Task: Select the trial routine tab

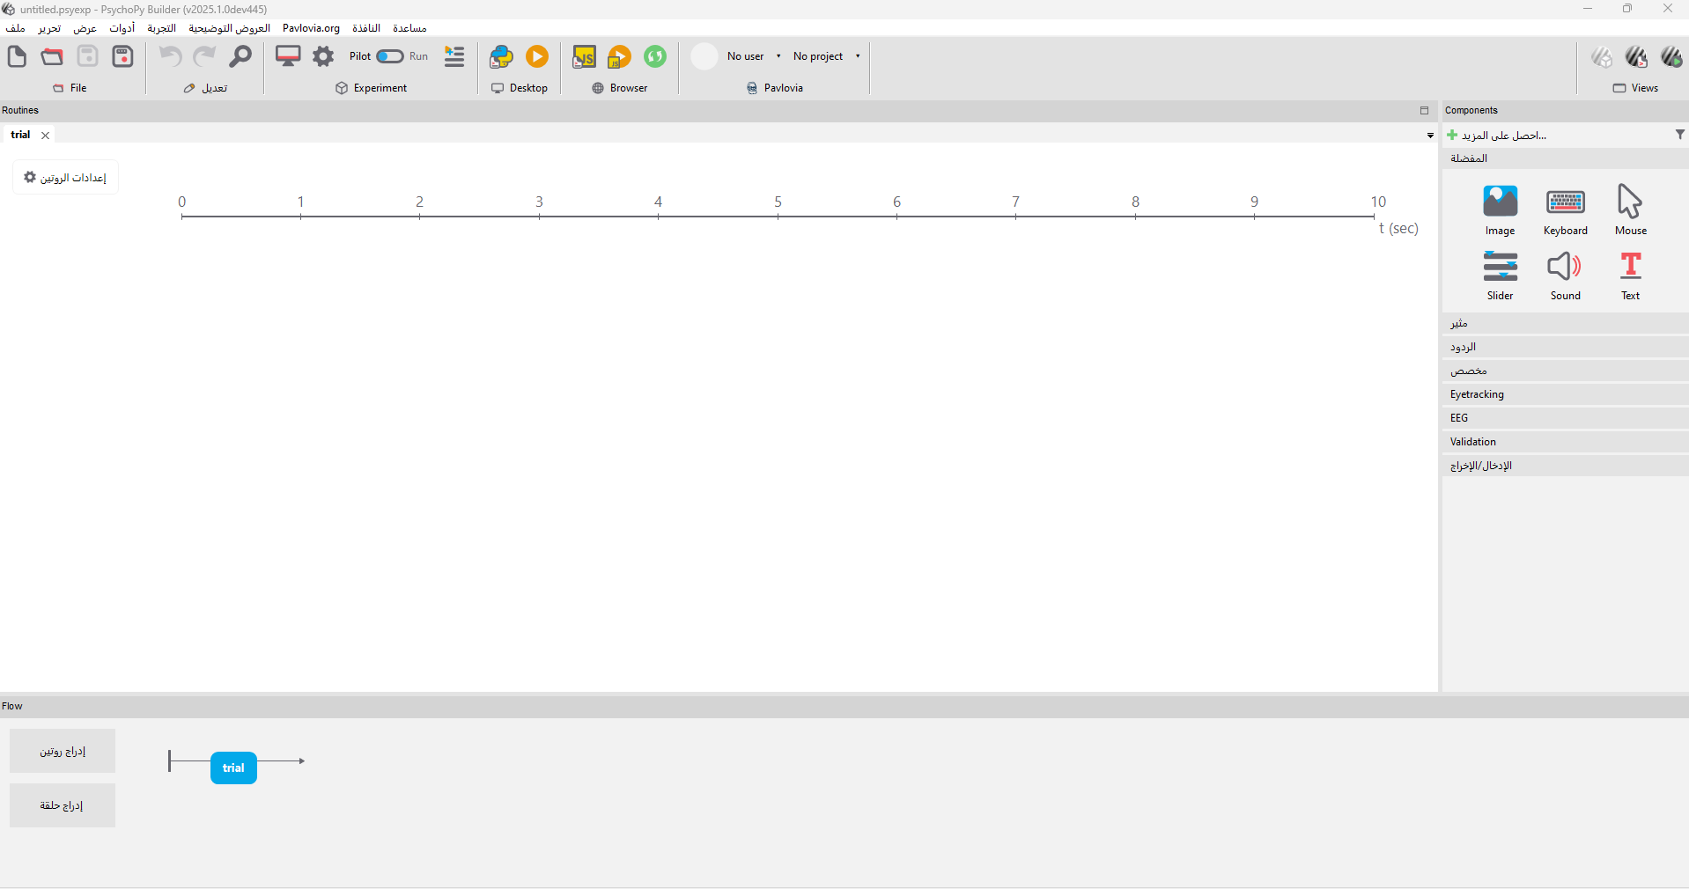Action: [x=21, y=135]
